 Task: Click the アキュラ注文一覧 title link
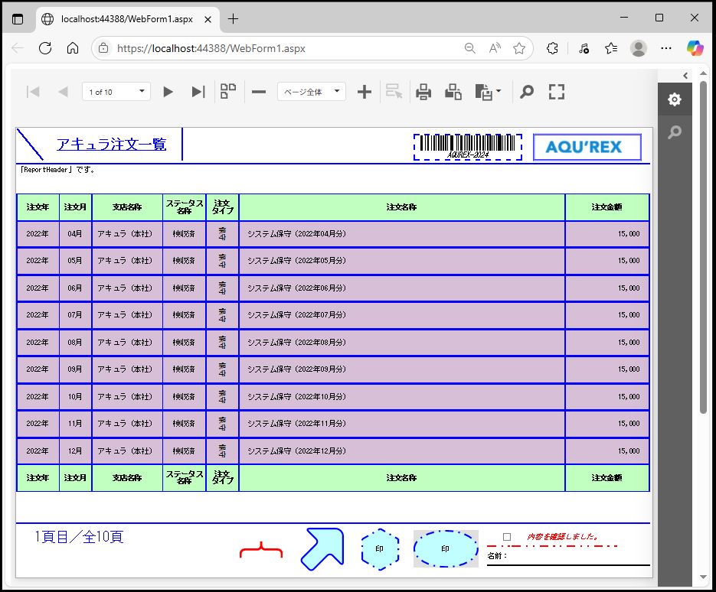point(111,145)
